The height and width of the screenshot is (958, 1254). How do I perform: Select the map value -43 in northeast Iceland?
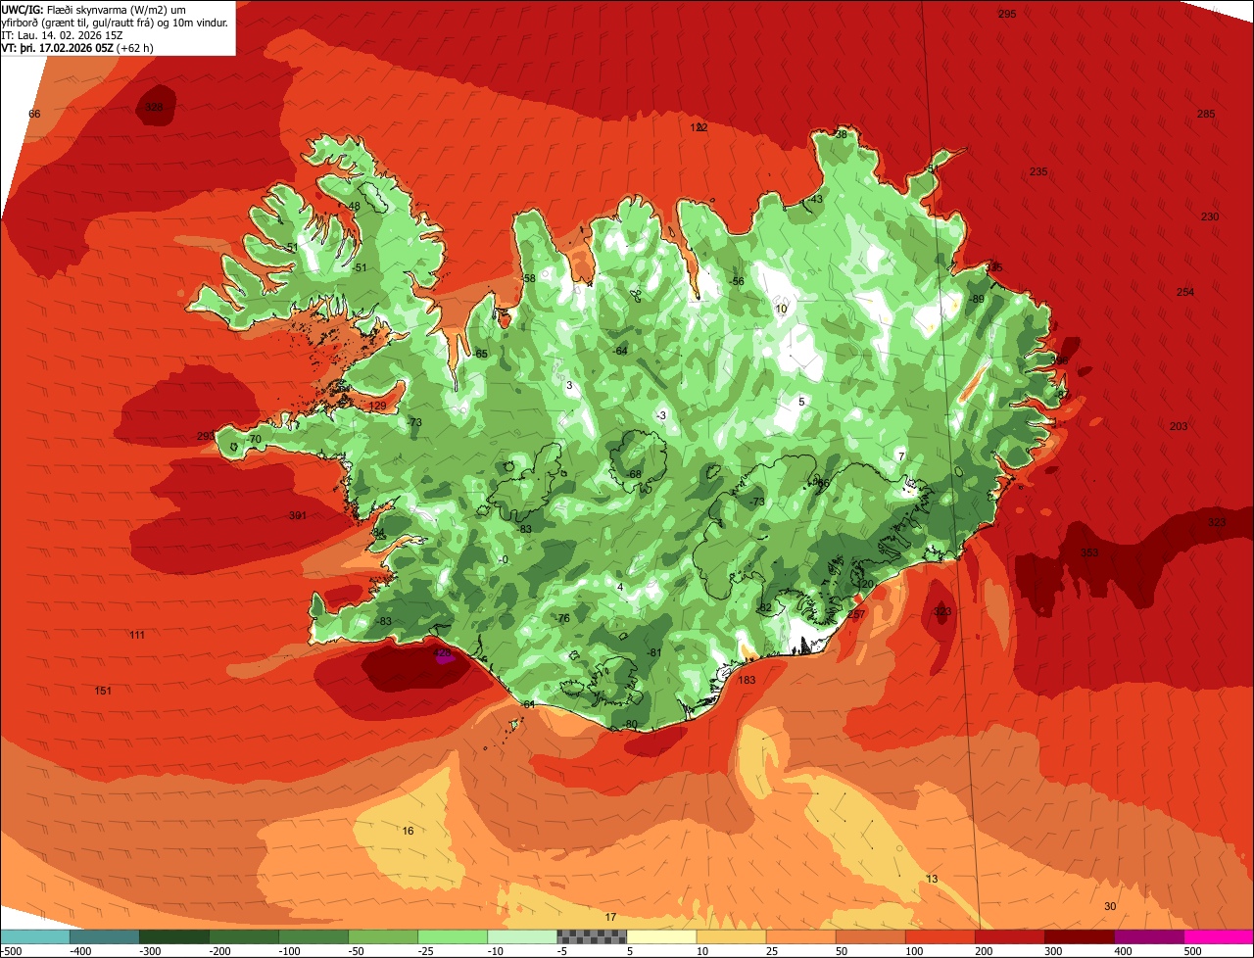[814, 200]
